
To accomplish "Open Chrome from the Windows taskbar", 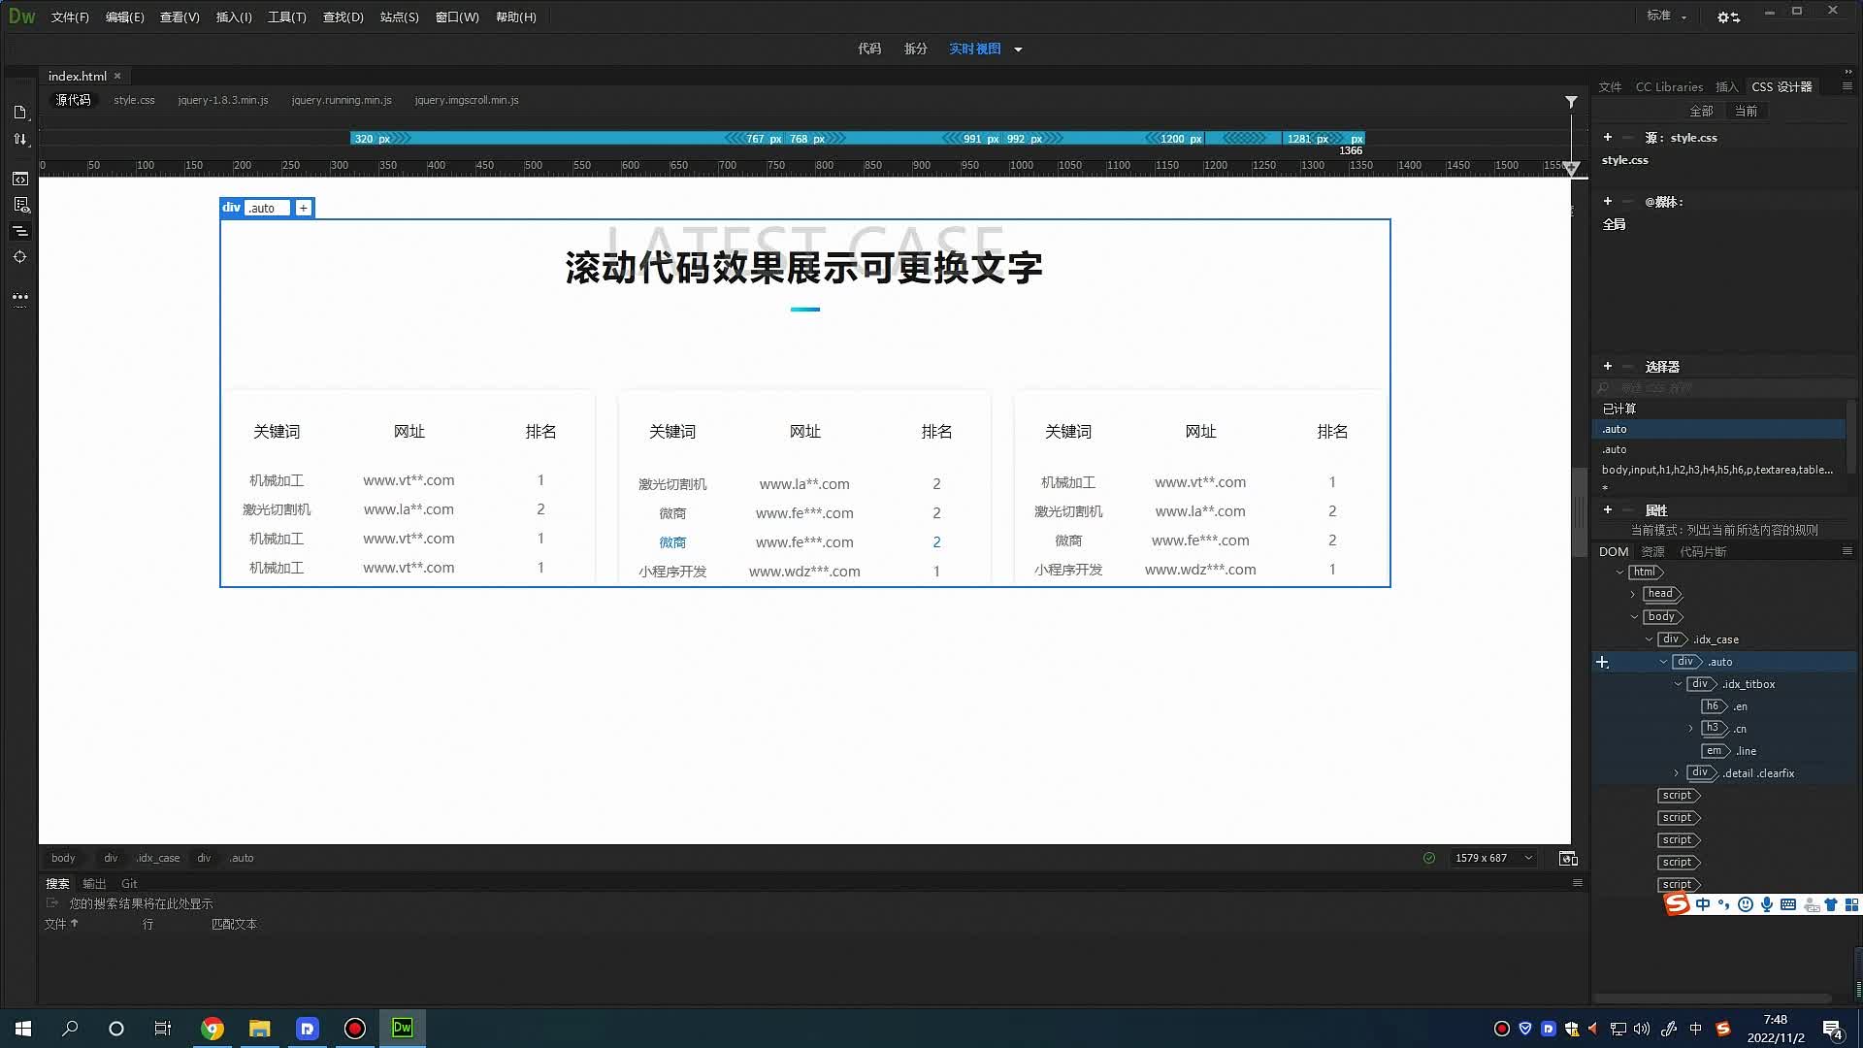I will [212, 1028].
